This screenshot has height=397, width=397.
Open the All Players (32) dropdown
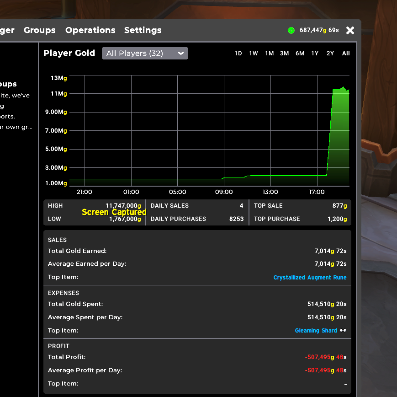click(145, 53)
